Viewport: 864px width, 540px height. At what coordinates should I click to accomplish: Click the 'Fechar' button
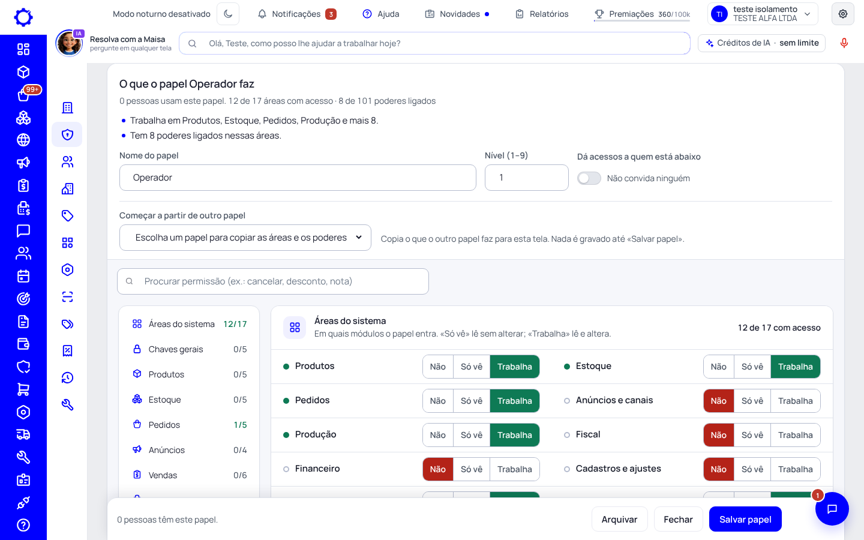click(x=678, y=520)
